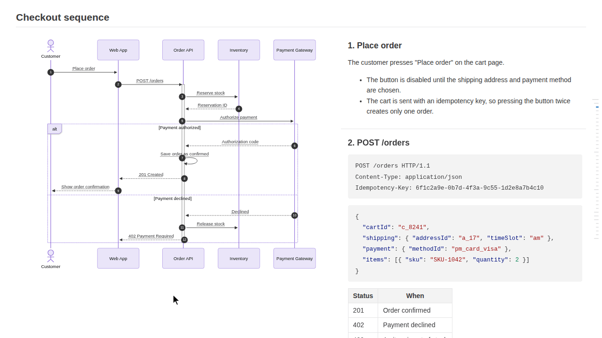This screenshot has width=602, height=338.
Task: Click step marker 9 on the Web App lifeline
Action: point(119,191)
